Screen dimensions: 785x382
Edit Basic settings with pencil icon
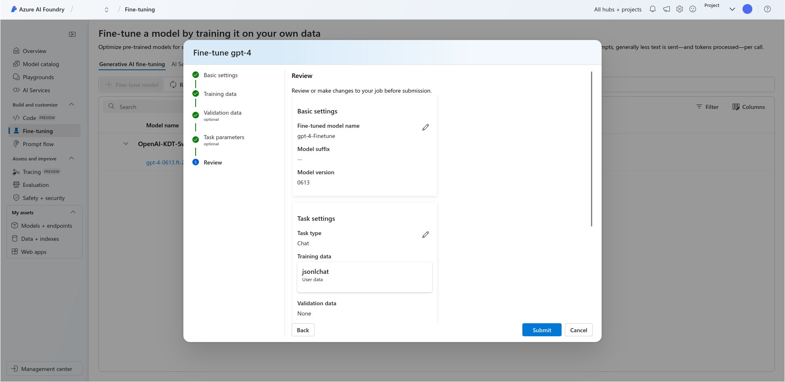click(426, 127)
